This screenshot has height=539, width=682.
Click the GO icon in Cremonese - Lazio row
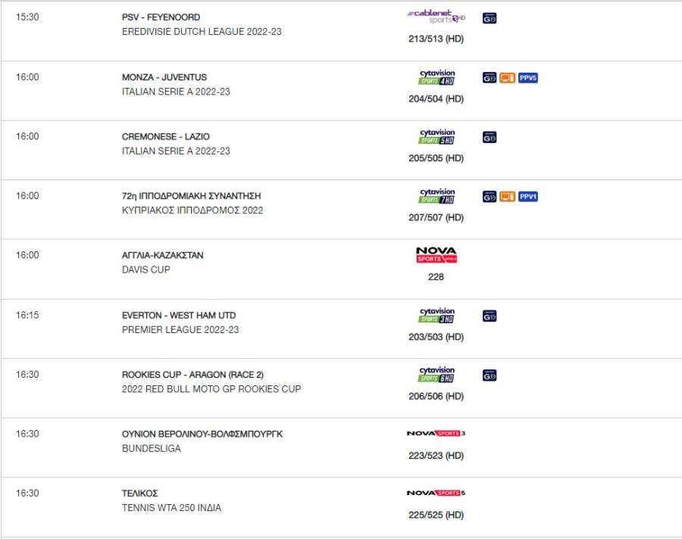point(490,137)
